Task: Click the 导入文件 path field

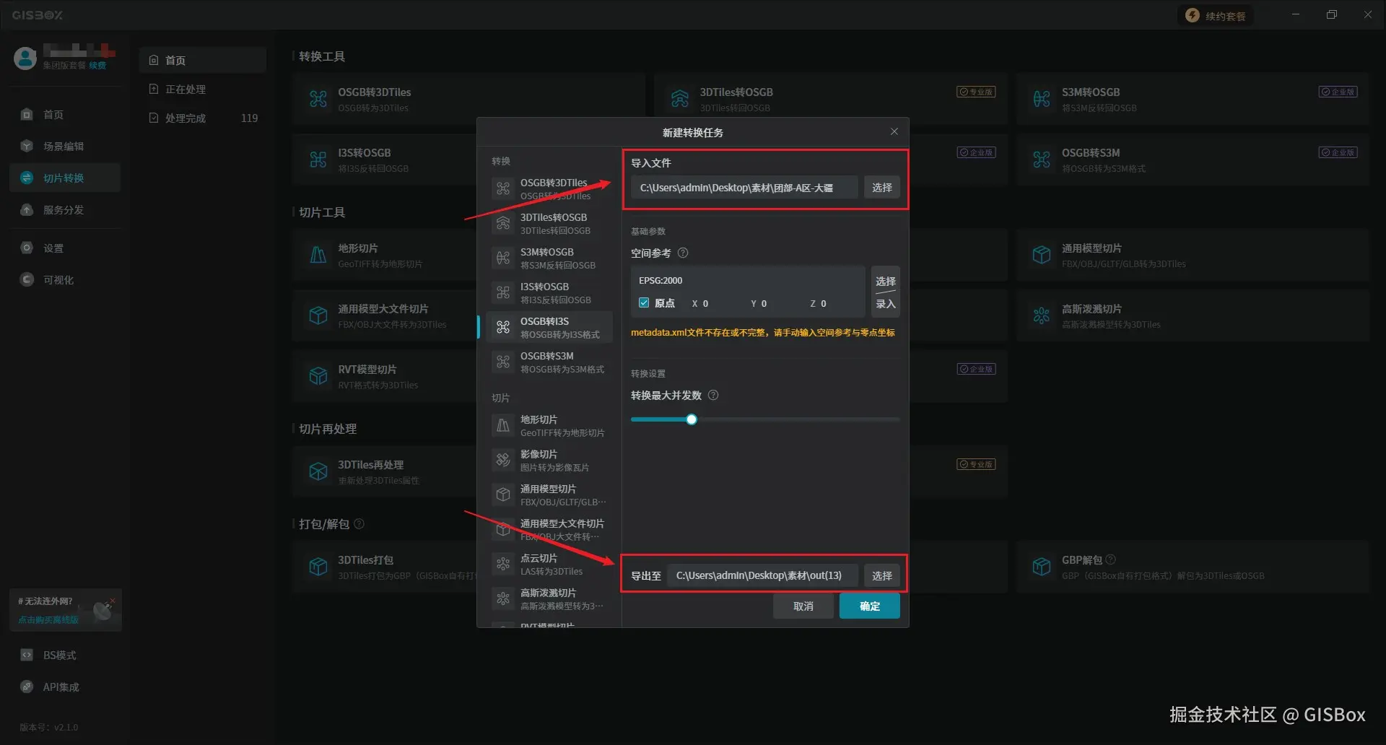Action: (x=744, y=187)
